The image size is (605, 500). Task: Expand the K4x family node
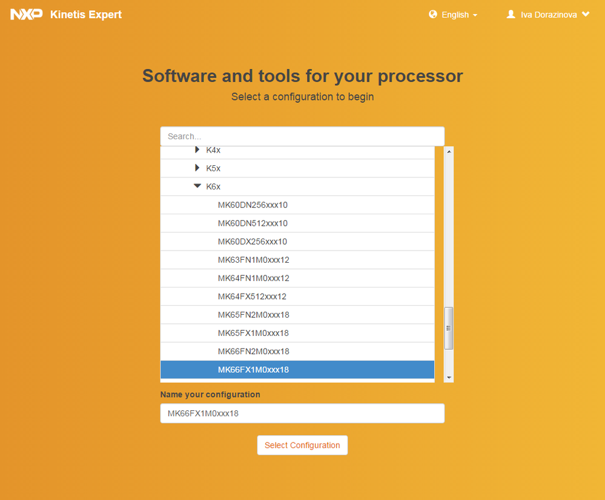[197, 150]
